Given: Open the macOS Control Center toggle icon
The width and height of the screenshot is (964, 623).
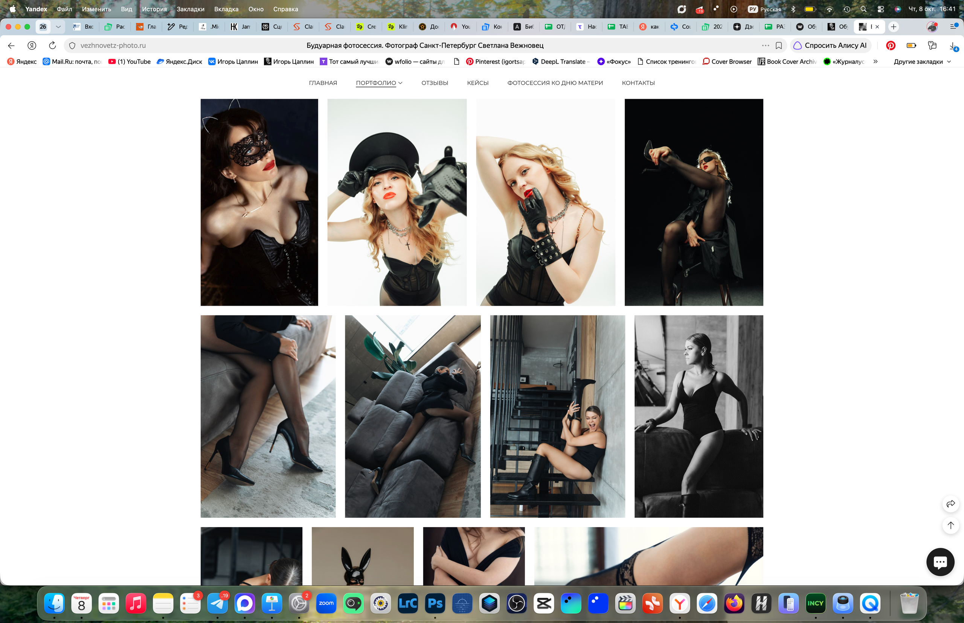Looking at the screenshot, I should (x=881, y=9).
